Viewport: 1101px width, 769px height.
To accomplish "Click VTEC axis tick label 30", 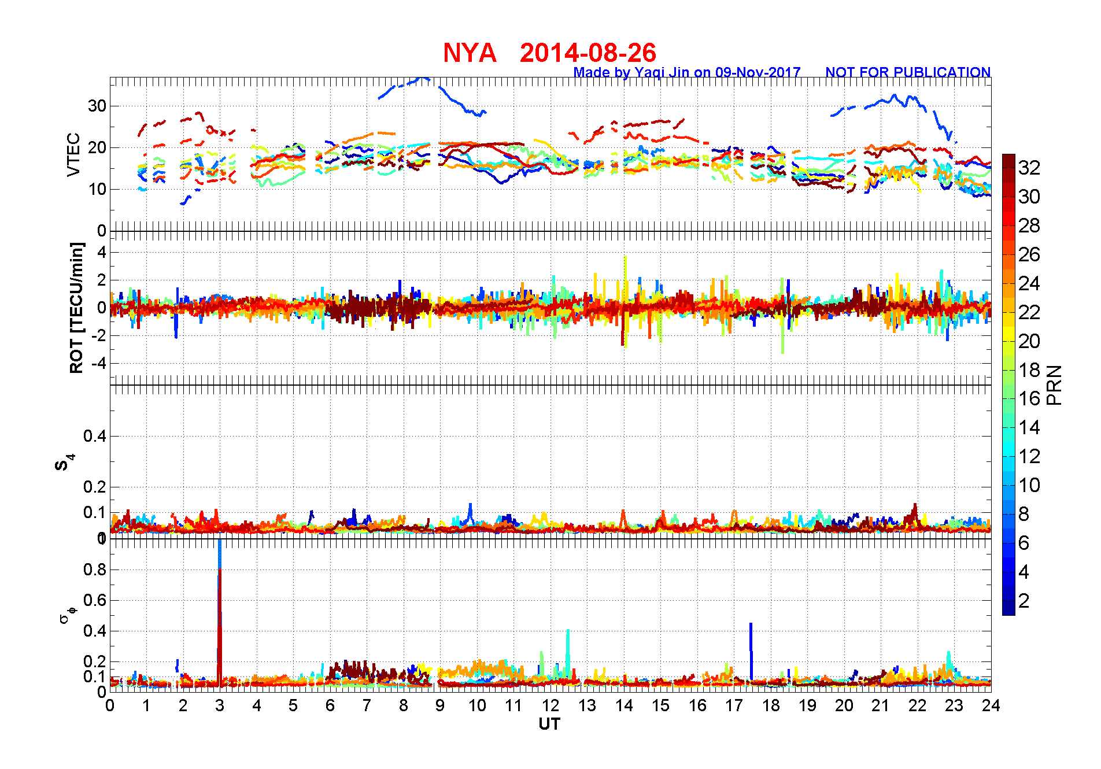I will (x=97, y=106).
